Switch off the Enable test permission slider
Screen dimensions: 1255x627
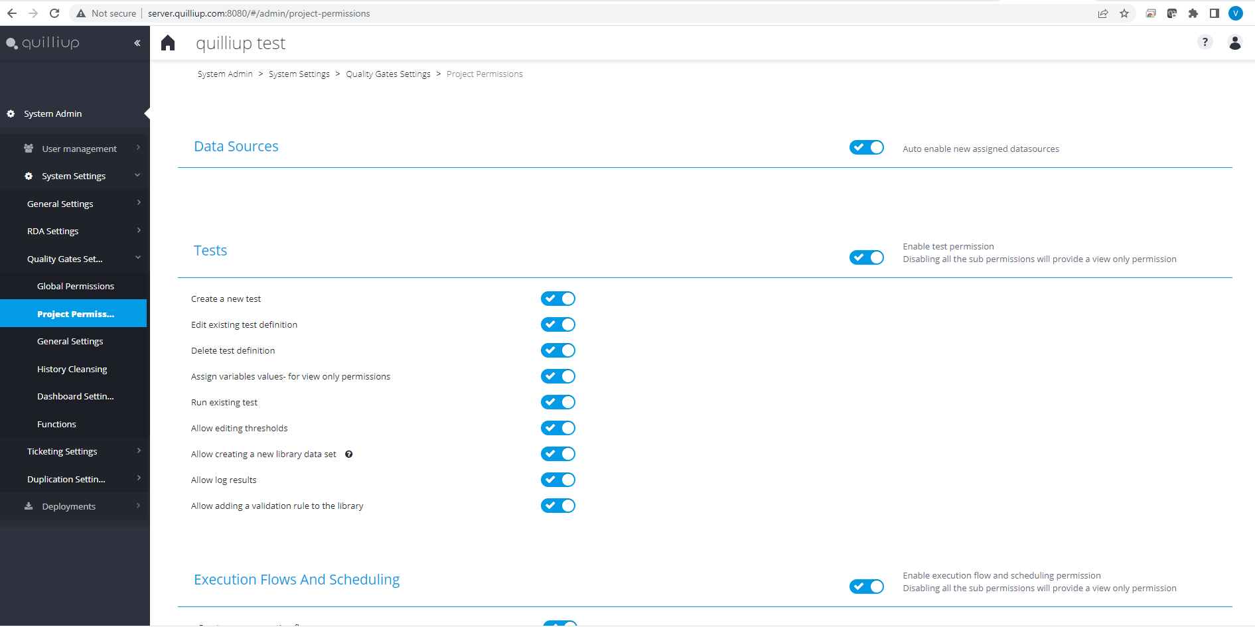click(x=866, y=257)
